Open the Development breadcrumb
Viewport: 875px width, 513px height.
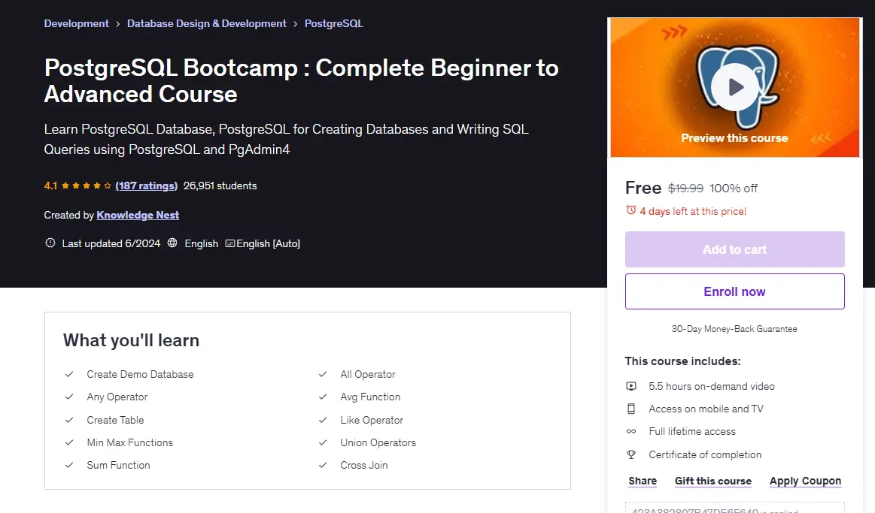click(x=77, y=23)
